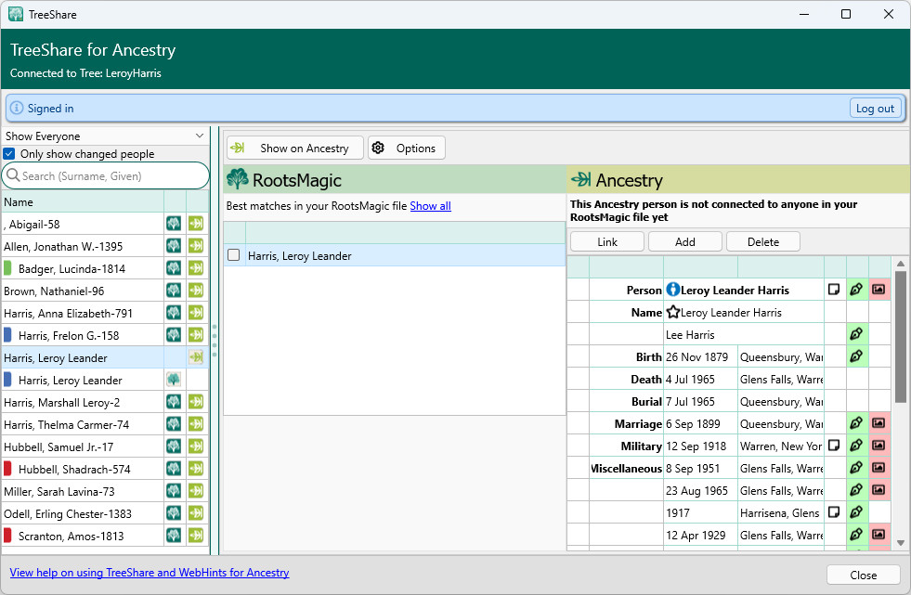Click the Ancestry panel scrollbar up arrow
This screenshot has height=595, width=911.
(x=901, y=264)
